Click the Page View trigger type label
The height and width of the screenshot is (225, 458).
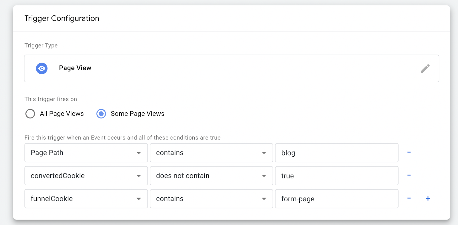(75, 68)
